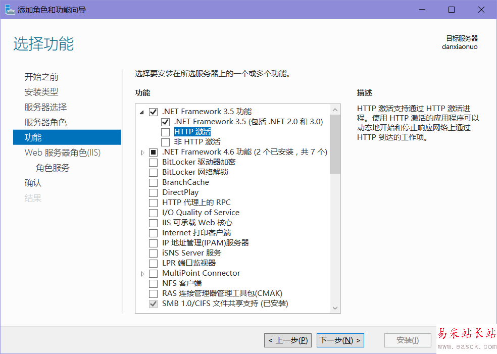Click scrollbar up arrow in features list
This screenshot has width=497, height=354.
click(x=335, y=110)
